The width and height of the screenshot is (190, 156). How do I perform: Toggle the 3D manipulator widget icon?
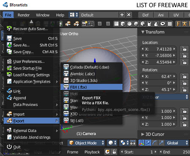141,143
